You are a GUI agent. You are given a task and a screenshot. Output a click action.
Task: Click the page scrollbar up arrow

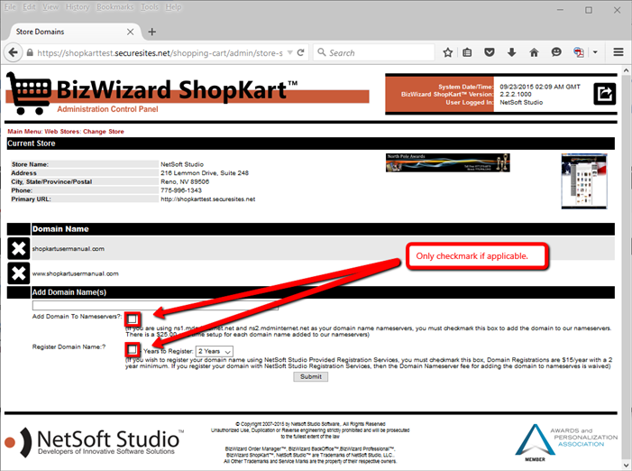626,70
